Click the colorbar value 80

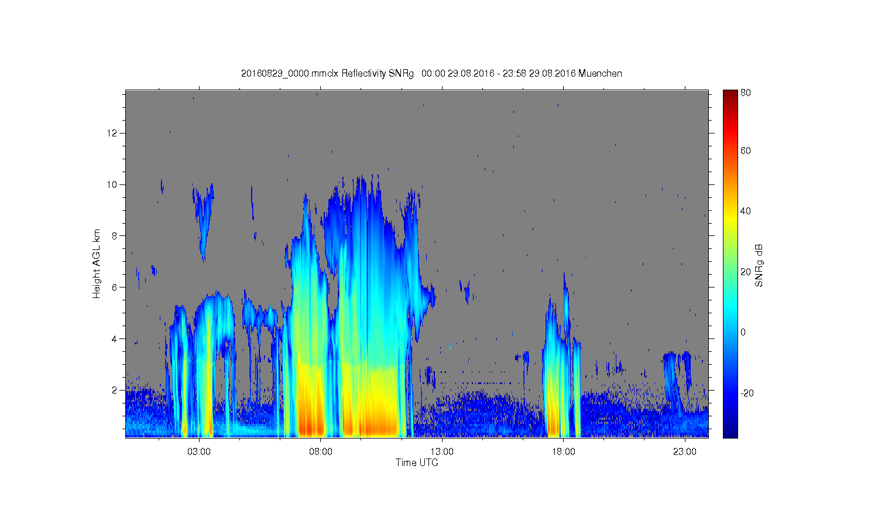tap(746, 93)
